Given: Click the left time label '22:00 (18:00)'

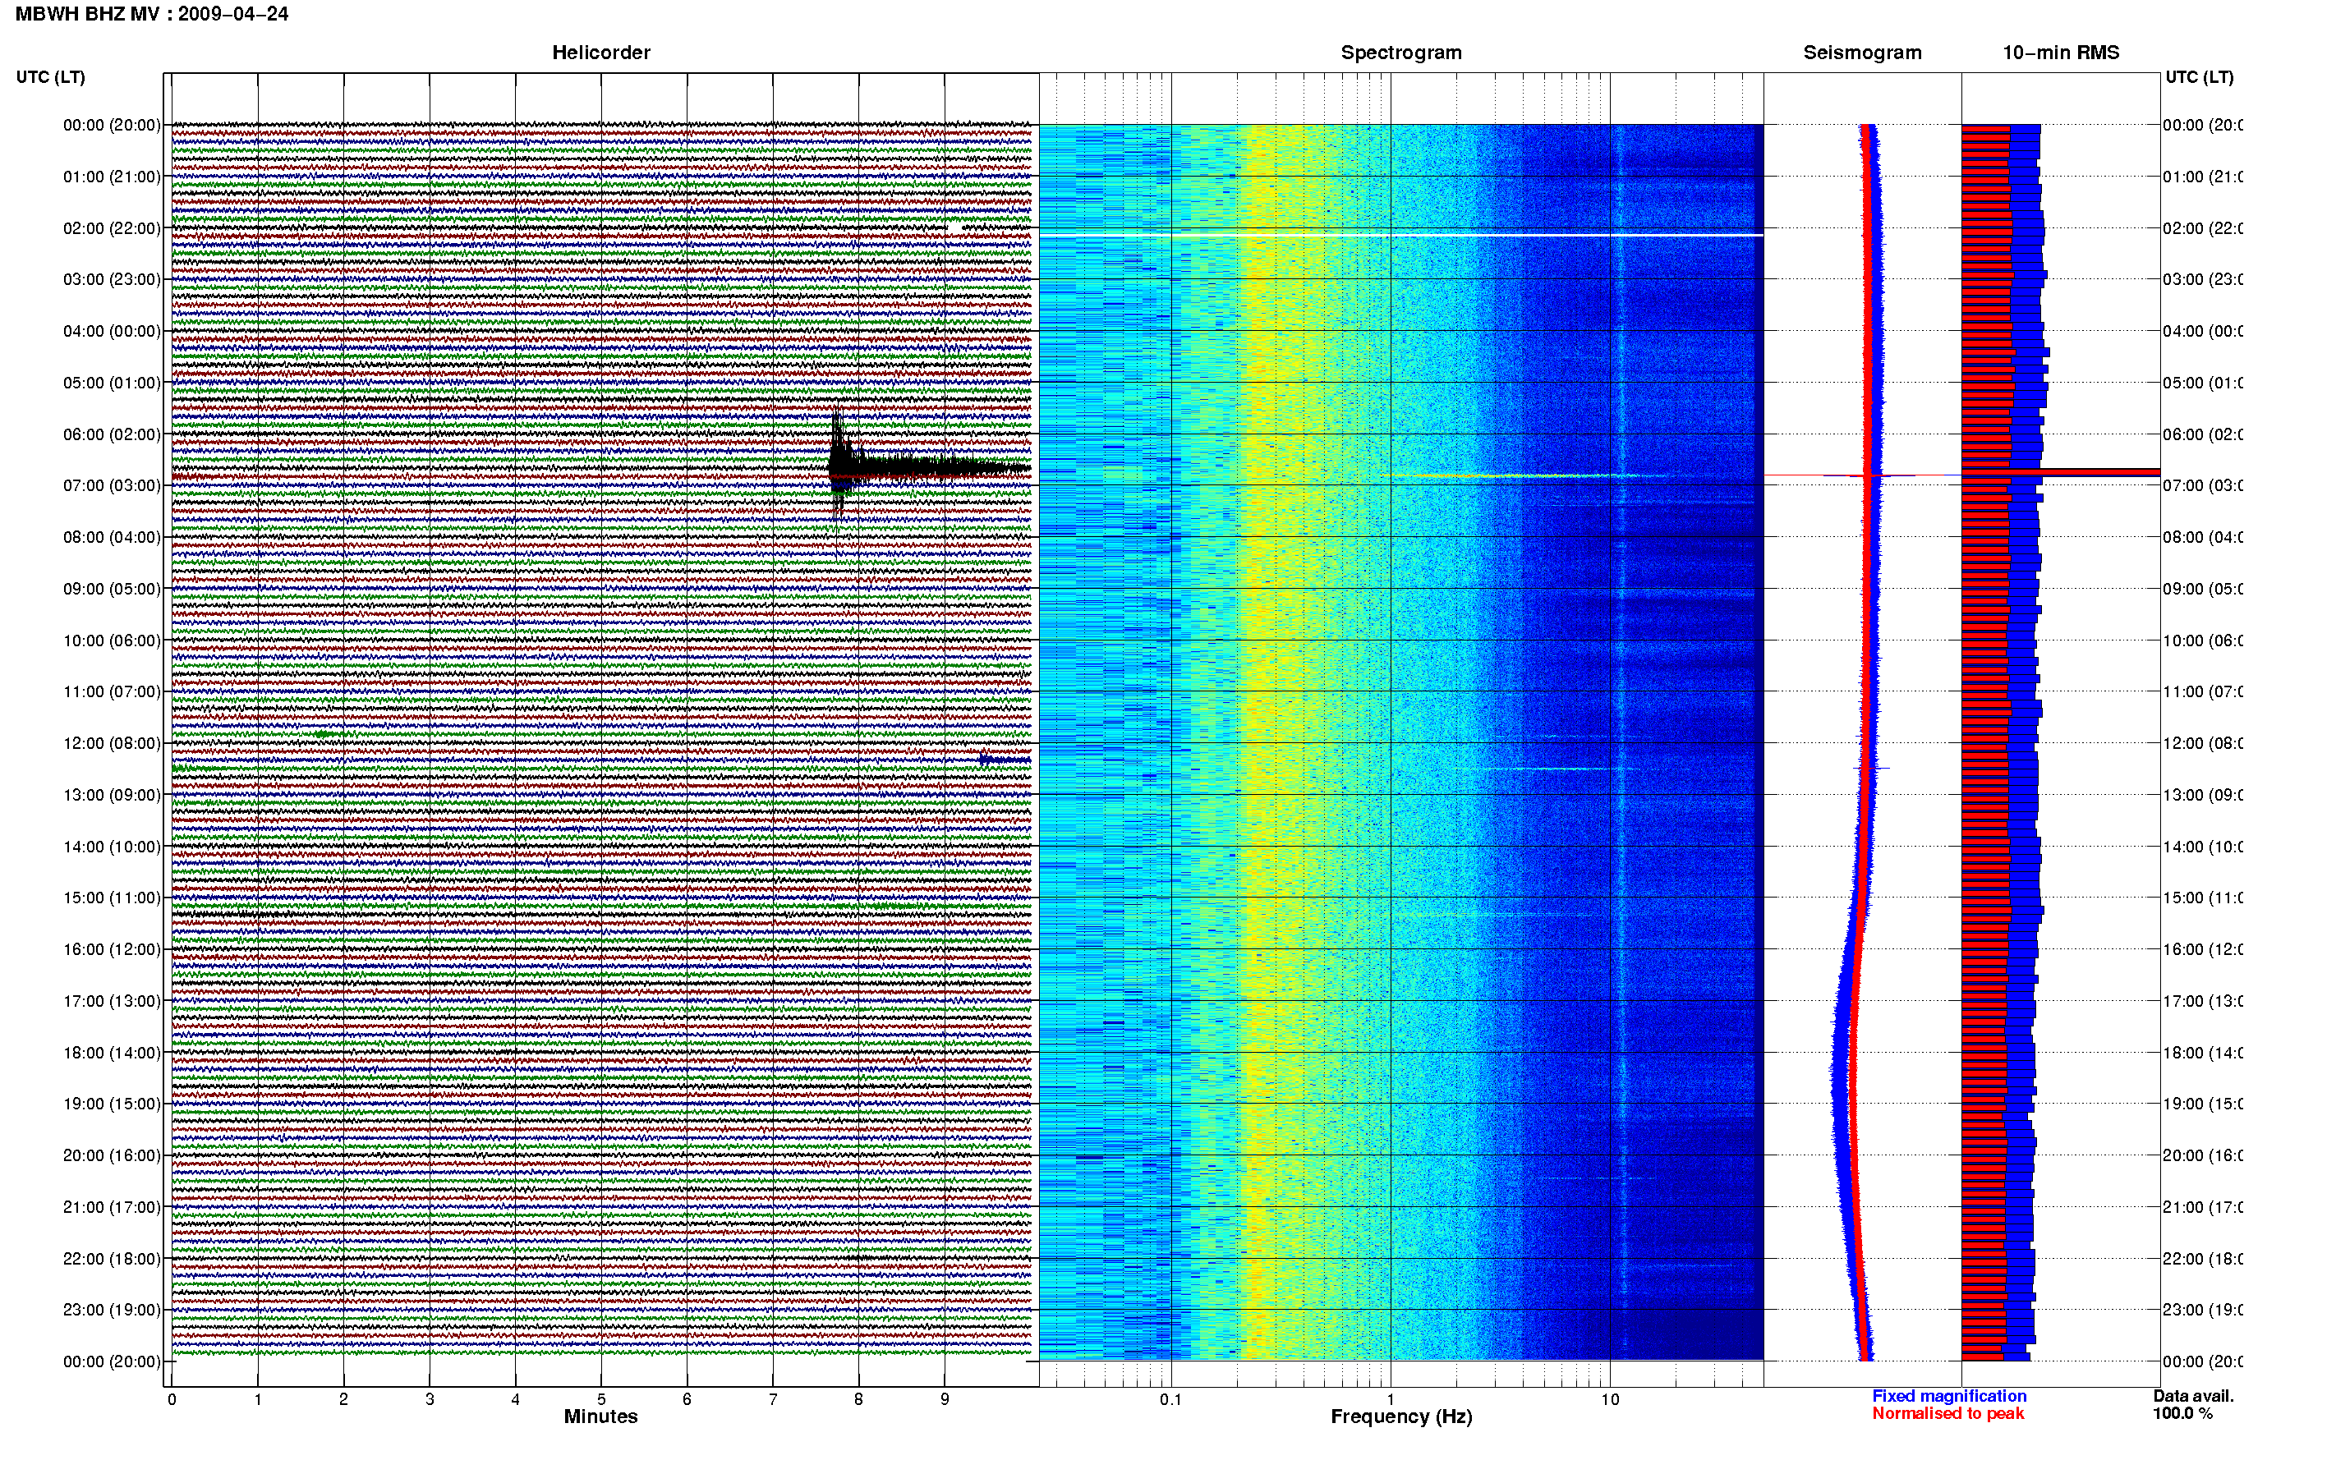Looking at the screenshot, I should [x=112, y=1258].
